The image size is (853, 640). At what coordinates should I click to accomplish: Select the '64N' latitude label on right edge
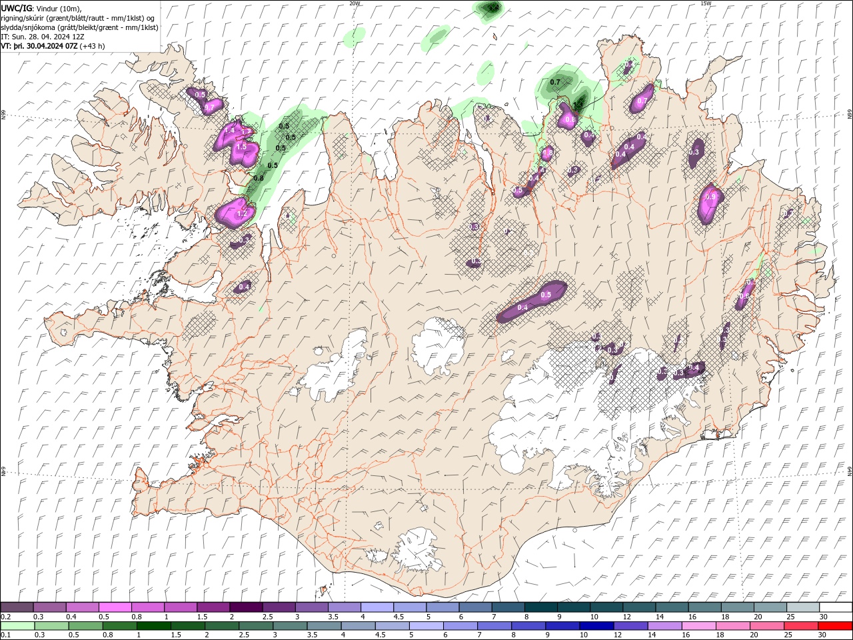850,471
